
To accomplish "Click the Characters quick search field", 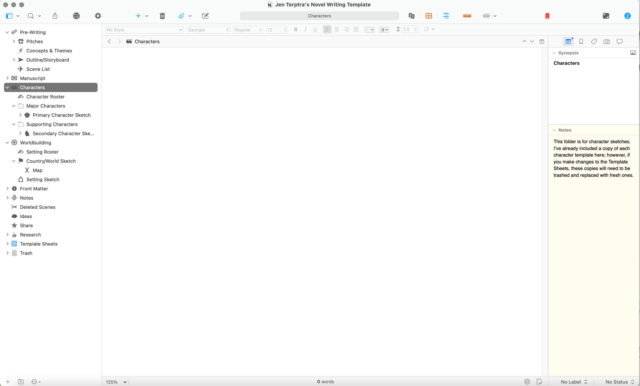I will click(x=319, y=16).
